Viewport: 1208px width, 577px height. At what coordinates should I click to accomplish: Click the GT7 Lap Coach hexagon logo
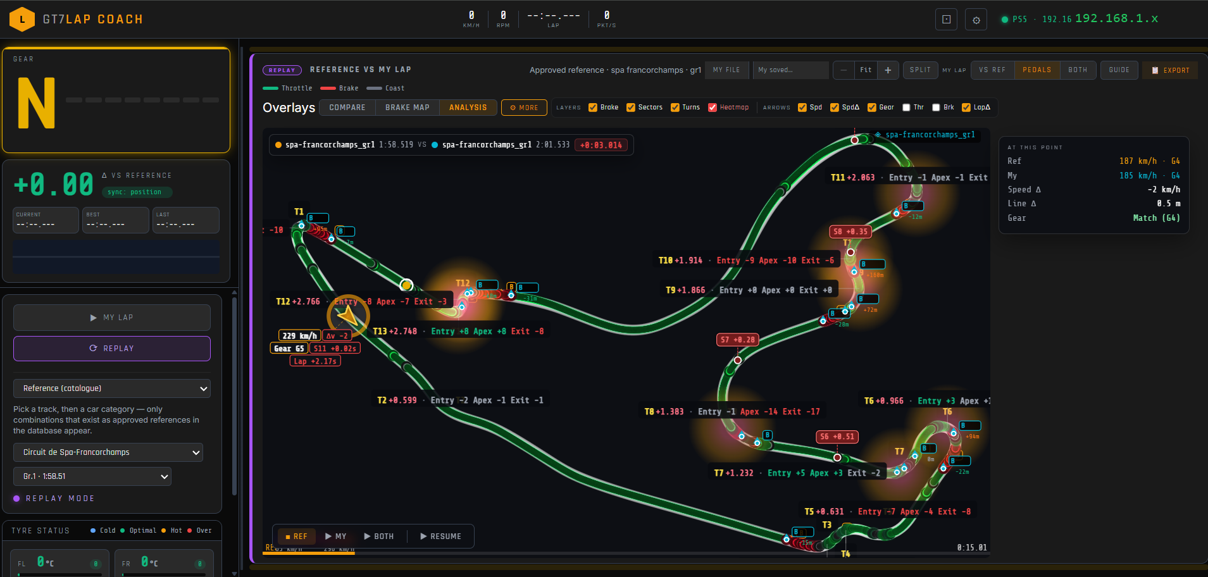click(x=22, y=20)
